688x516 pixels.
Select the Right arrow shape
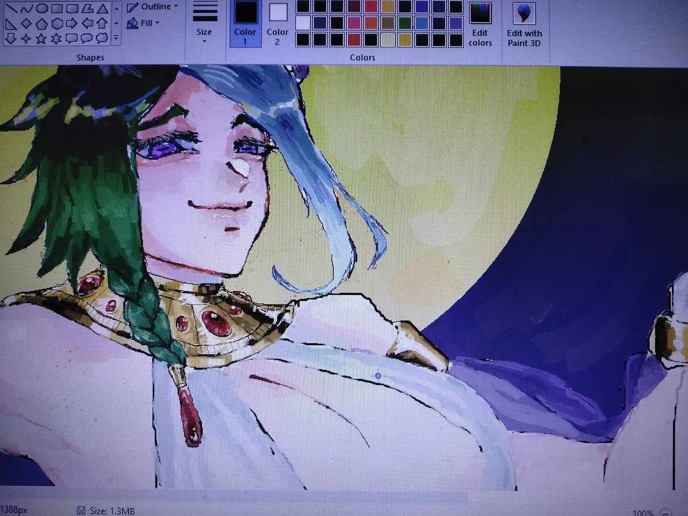pyautogui.click(x=72, y=24)
